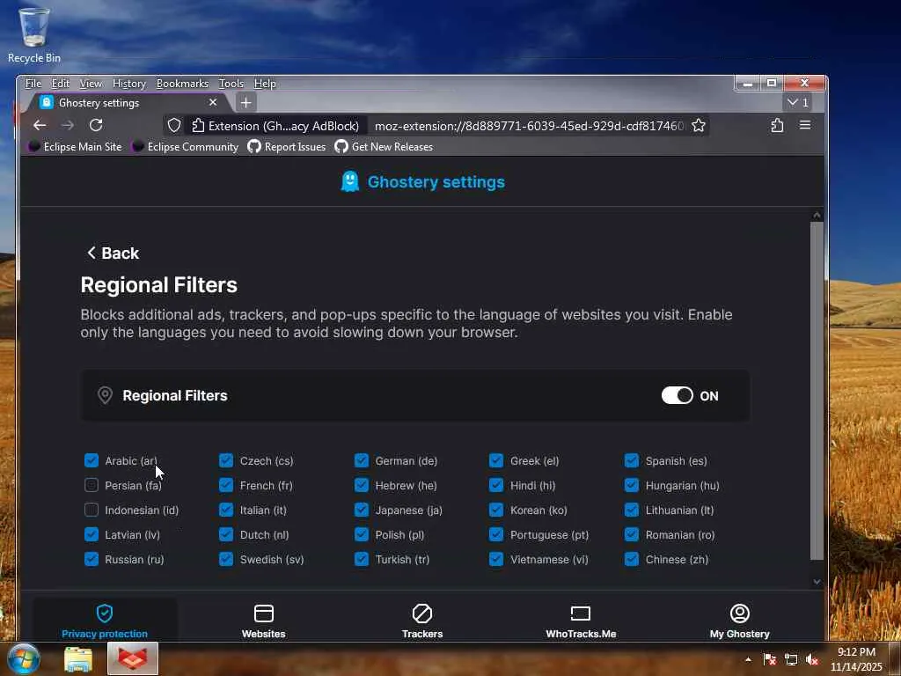901x676 pixels.
Task: Open the View menu
Action: pyautogui.click(x=91, y=84)
